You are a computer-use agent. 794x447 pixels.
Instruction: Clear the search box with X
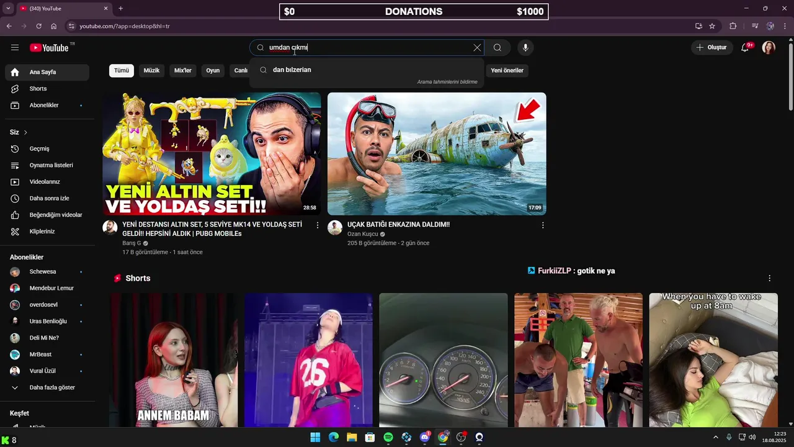(477, 48)
